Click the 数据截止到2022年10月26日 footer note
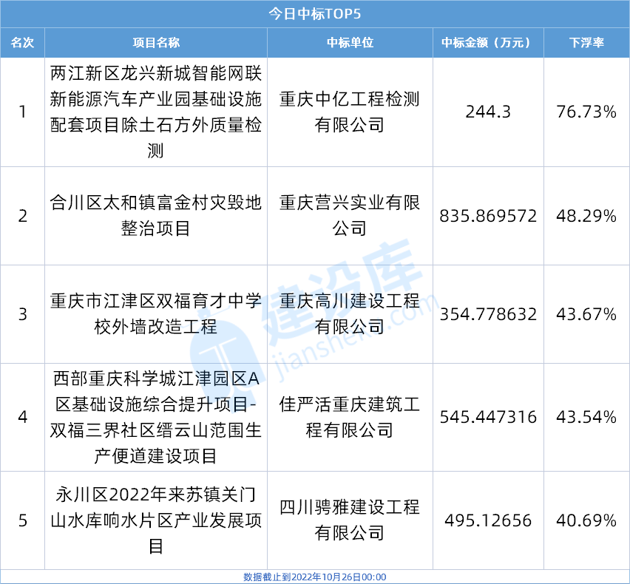The height and width of the screenshot is (584, 630). pyautogui.click(x=314, y=577)
